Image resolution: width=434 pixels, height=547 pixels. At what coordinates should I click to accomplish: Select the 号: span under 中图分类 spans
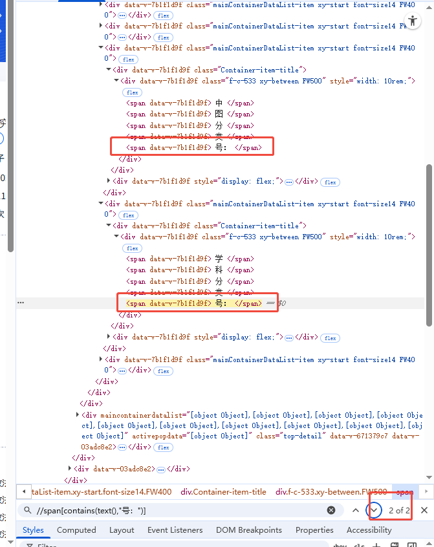click(193, 147)
